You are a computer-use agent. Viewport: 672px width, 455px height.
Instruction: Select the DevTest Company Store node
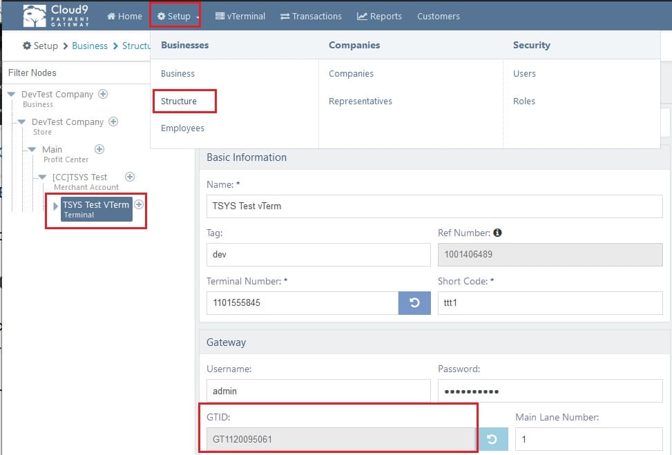tap(68, 126)
